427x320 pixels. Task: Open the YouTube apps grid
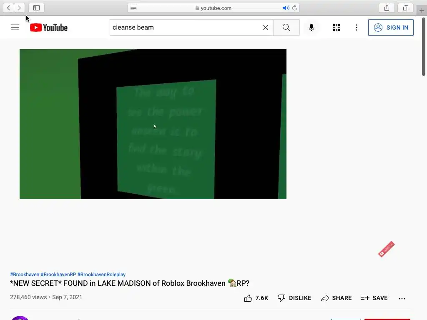coord(337,27)
